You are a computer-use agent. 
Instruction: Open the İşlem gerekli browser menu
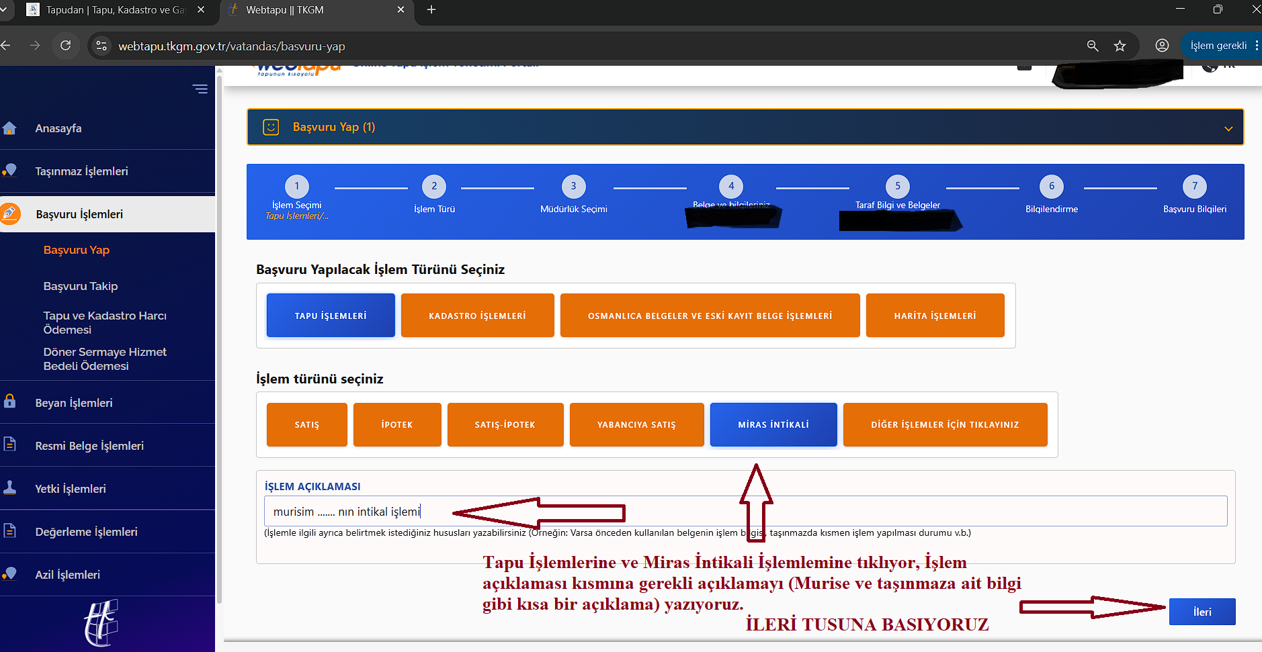coord(1221,46)
